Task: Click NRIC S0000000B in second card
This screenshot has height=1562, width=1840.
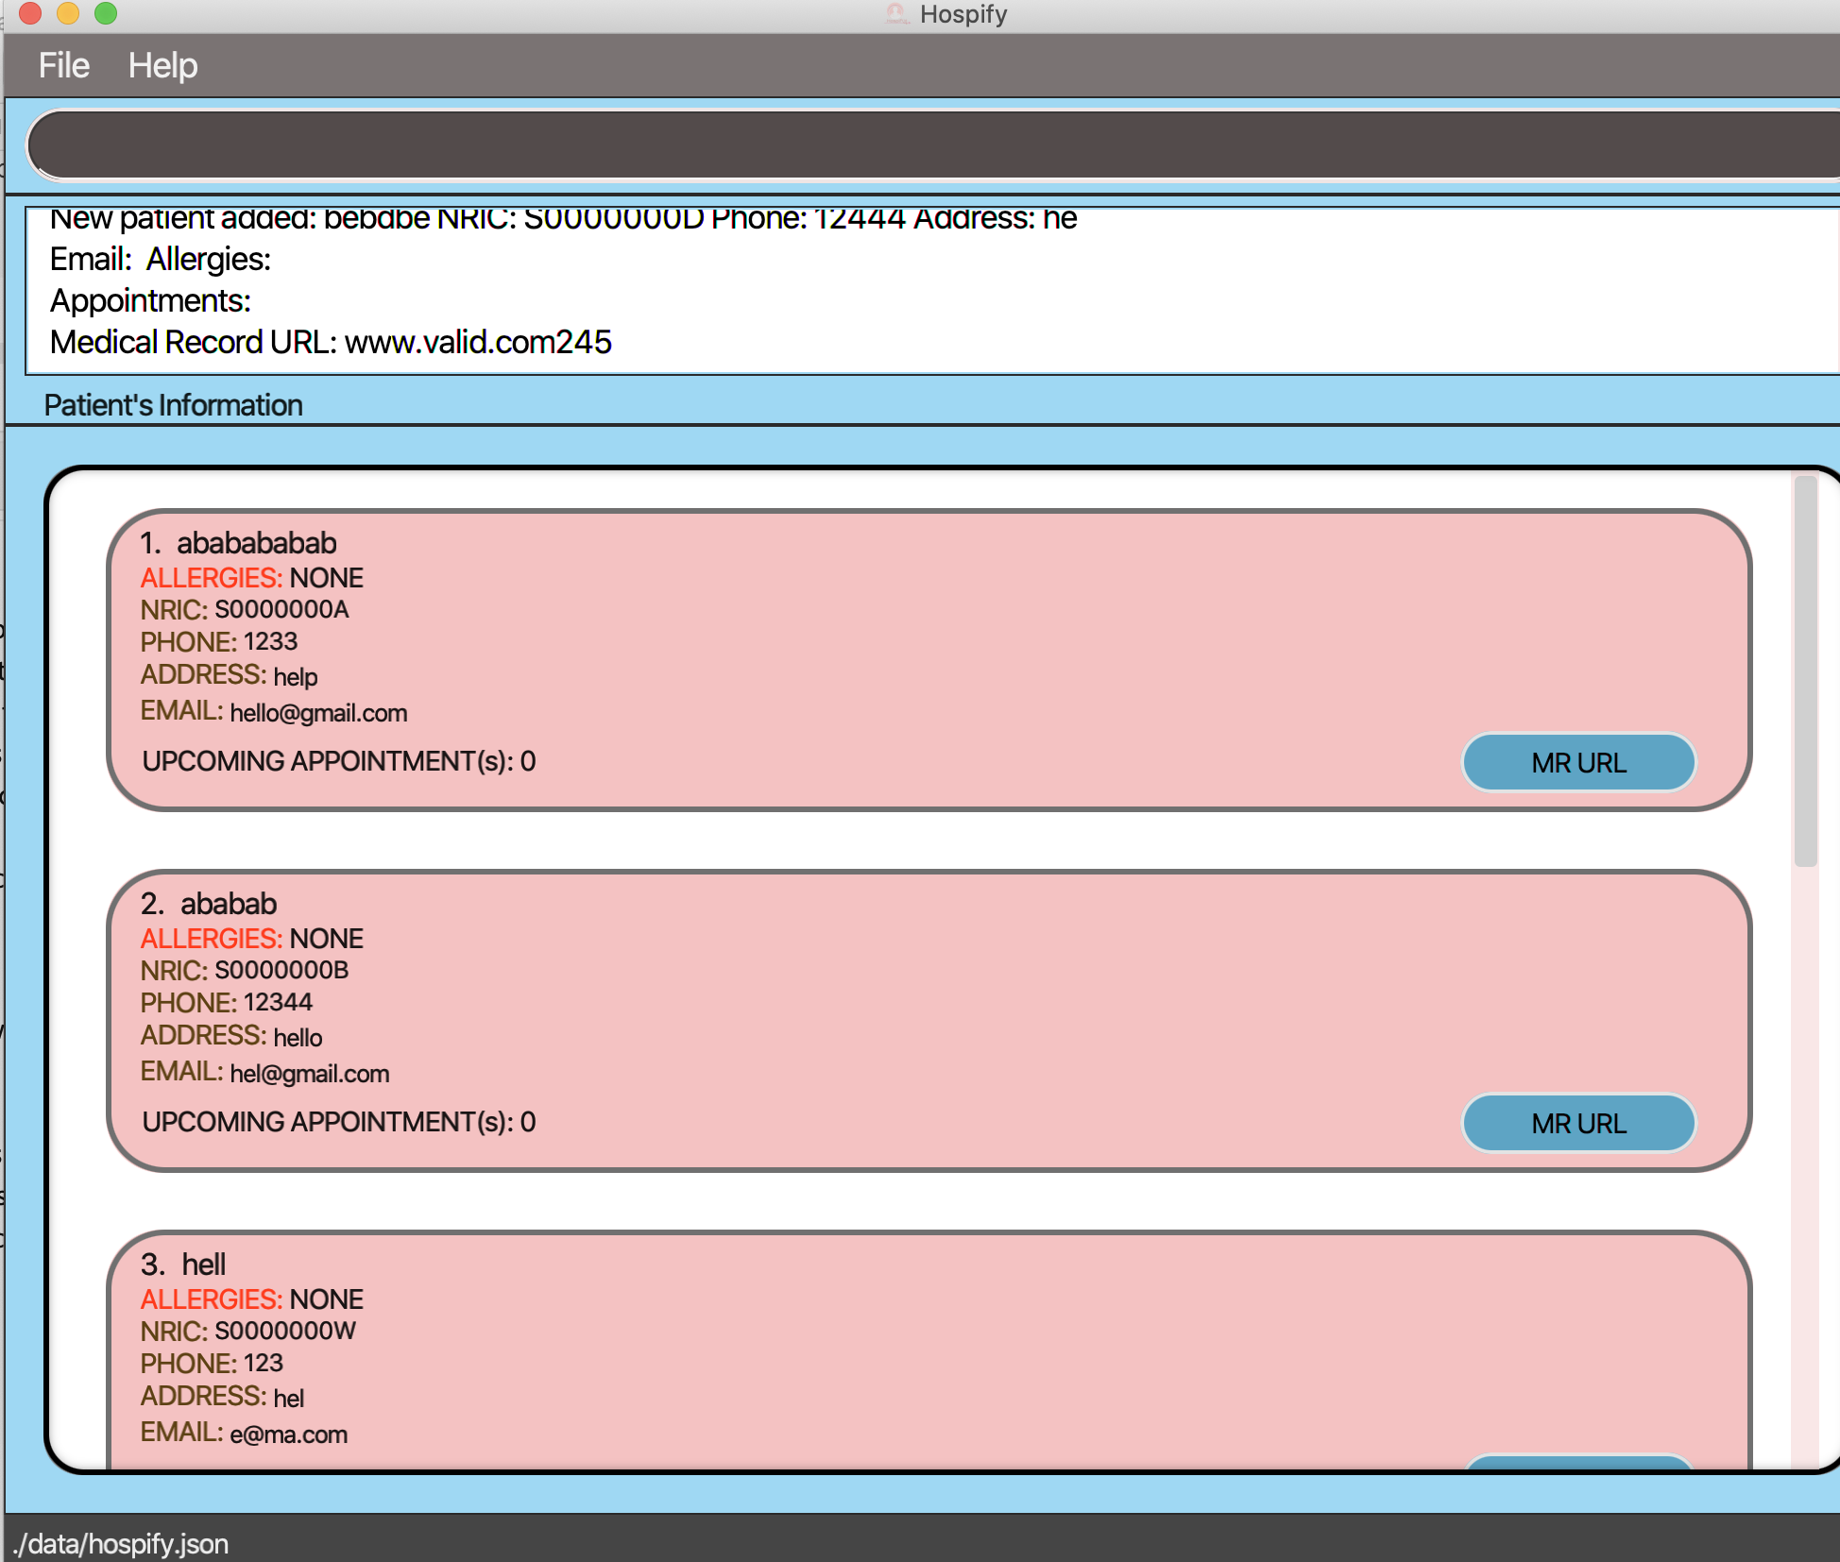Action: [281, 970]
